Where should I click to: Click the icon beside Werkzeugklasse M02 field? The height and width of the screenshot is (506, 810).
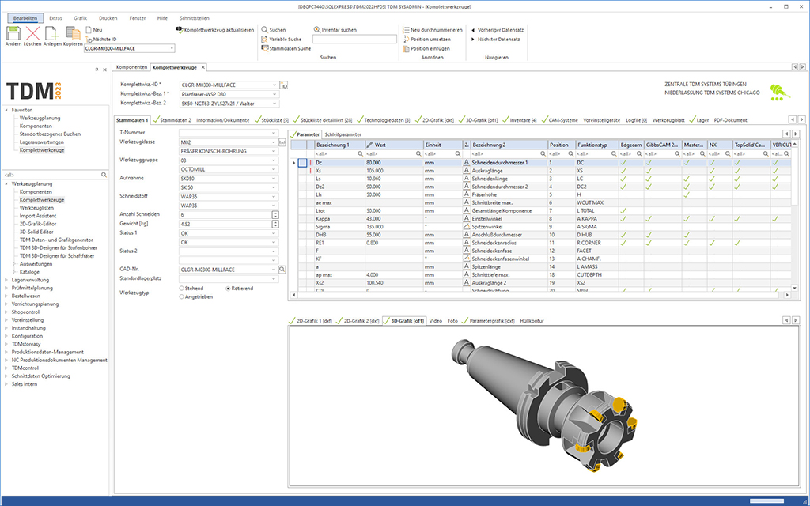pyautogui.click(x=282, y=142)
